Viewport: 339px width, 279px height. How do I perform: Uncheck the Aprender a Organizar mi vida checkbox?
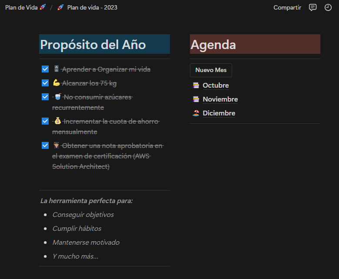coord(45,69)
